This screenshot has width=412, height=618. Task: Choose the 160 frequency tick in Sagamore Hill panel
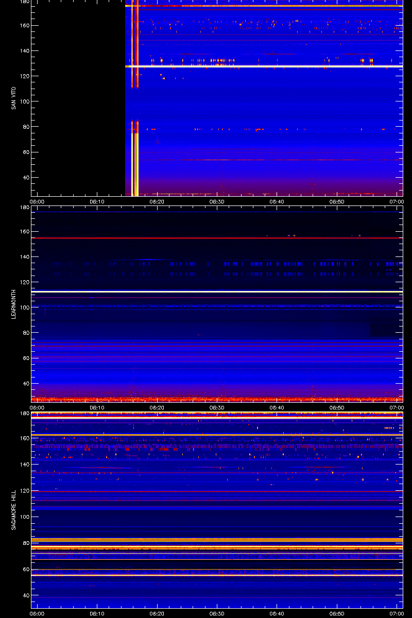pos(24,439)
